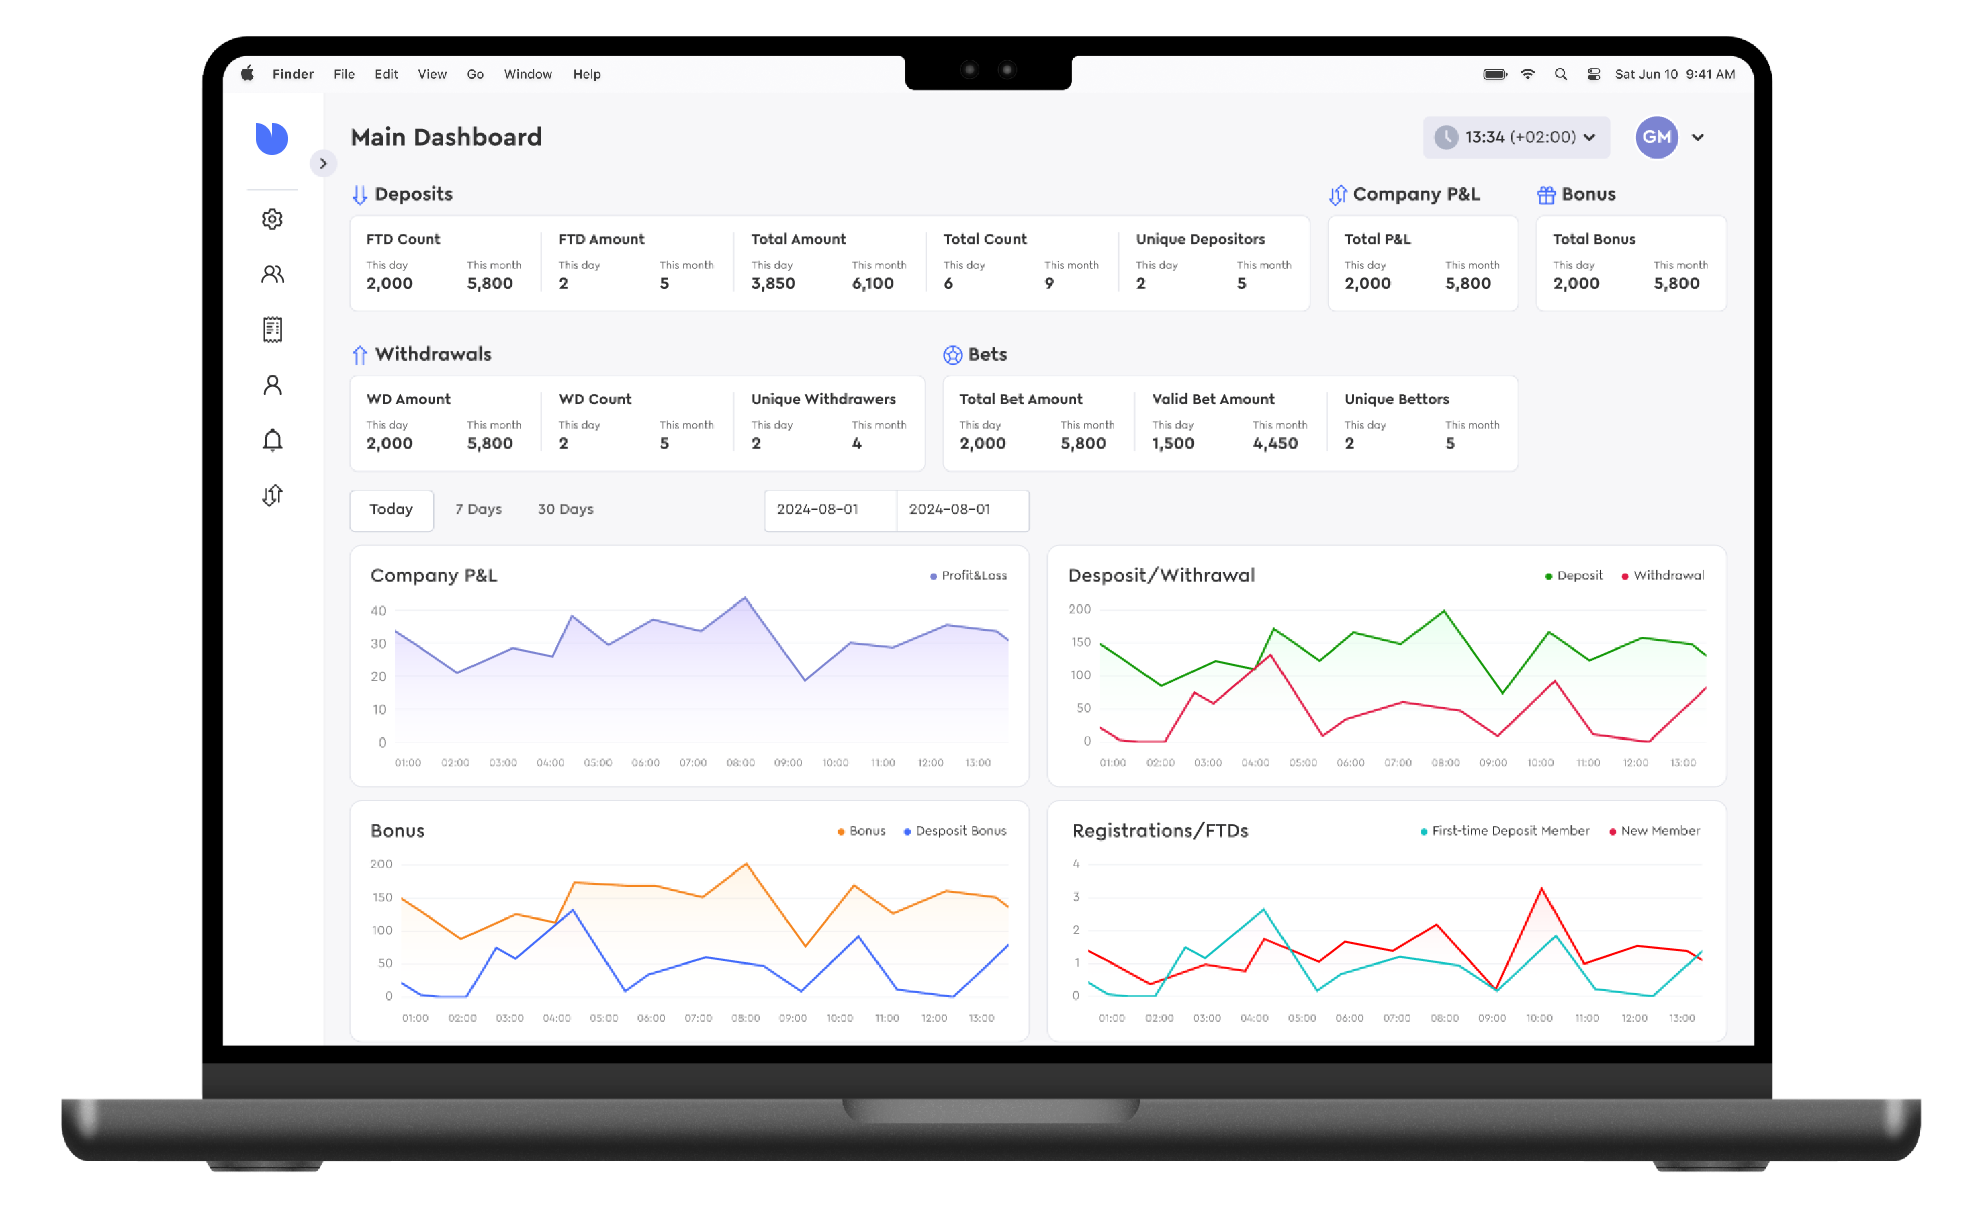Click the WD Count heading
This screenshot has width=1980, height=1209.
(594, 399)
